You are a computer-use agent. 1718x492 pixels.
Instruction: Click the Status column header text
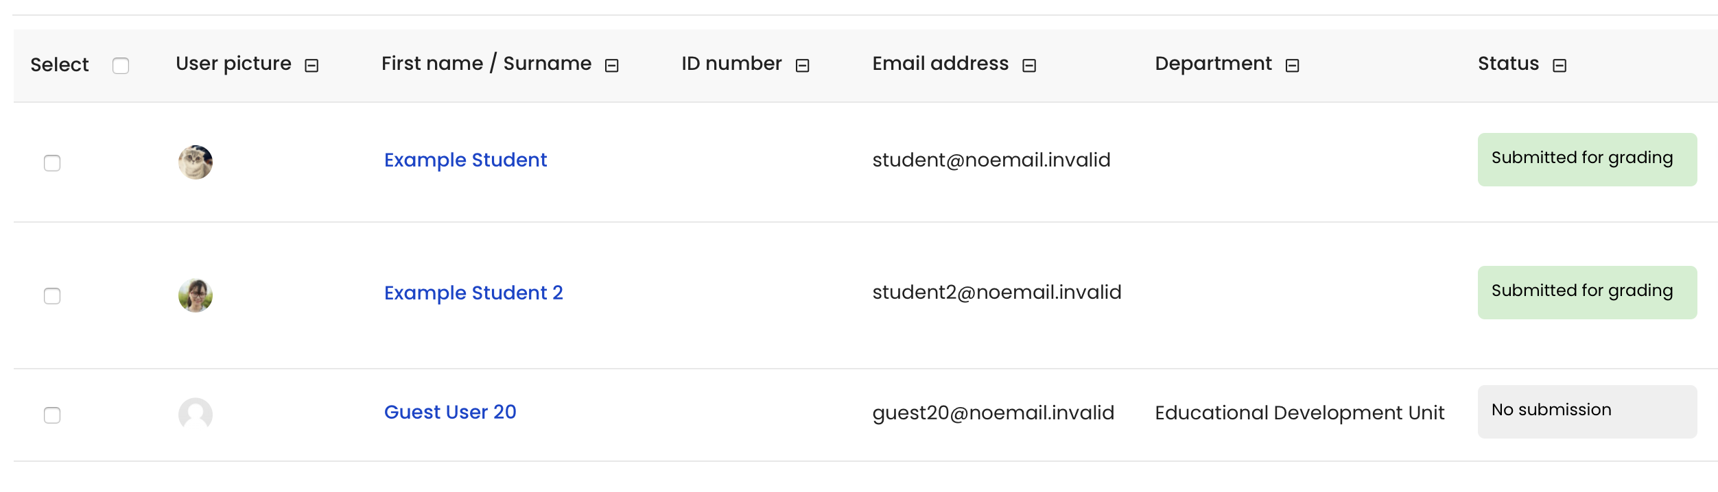pyautogui.click(x=1508, y=64)
